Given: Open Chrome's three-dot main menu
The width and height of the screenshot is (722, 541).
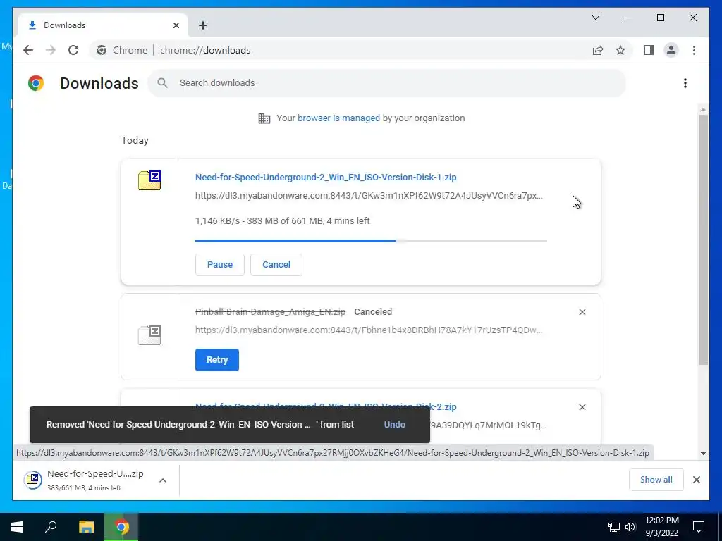Looking at the screenshot, I should click(x=694, y=50).
